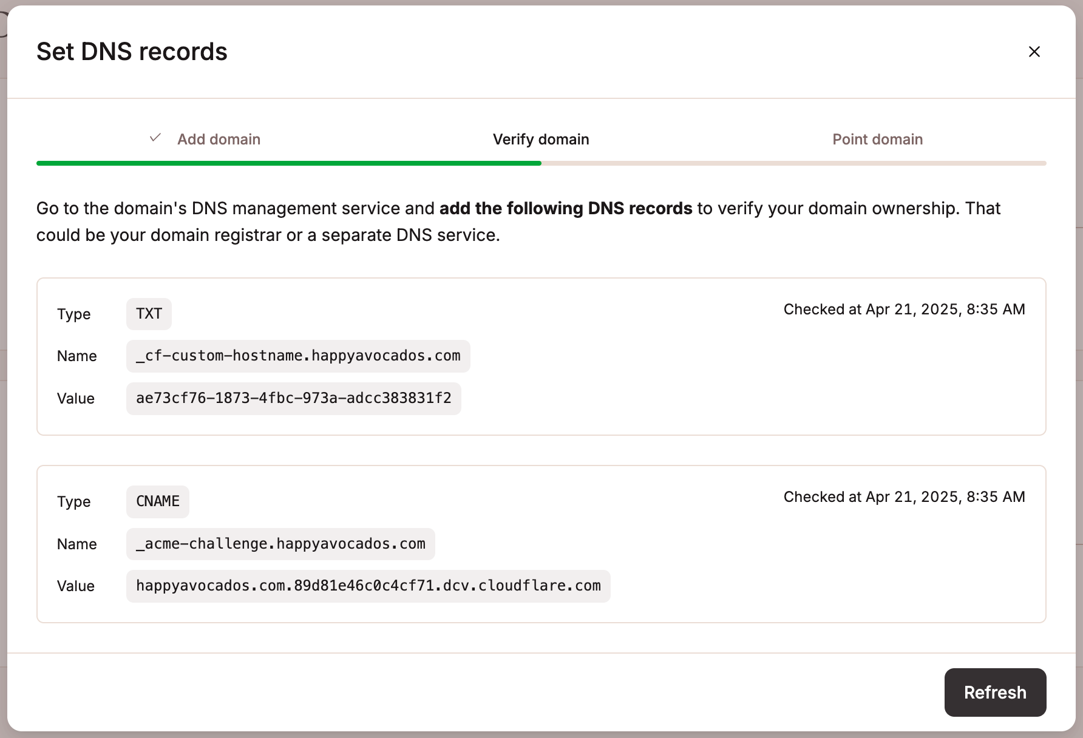Click the close X icon on the dialog

point(1034,52)
